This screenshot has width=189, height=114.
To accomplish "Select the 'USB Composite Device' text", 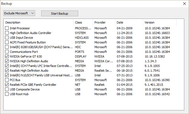I will pyautogui.click(x=25, y=89).
